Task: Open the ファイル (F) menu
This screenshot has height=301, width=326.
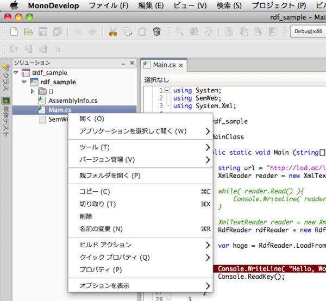Action: [109, 5]
